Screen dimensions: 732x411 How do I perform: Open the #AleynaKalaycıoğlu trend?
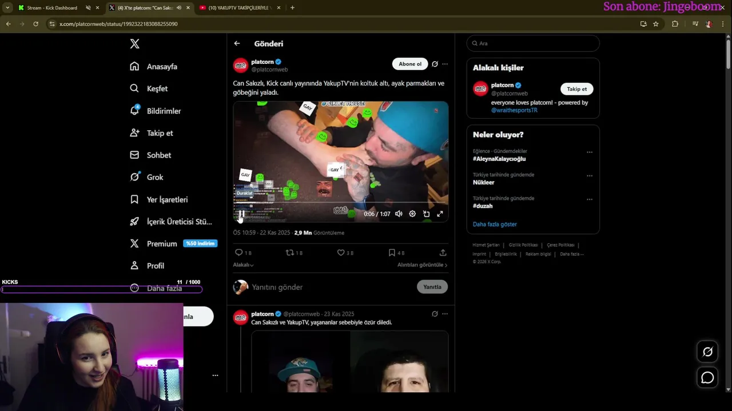499,159
